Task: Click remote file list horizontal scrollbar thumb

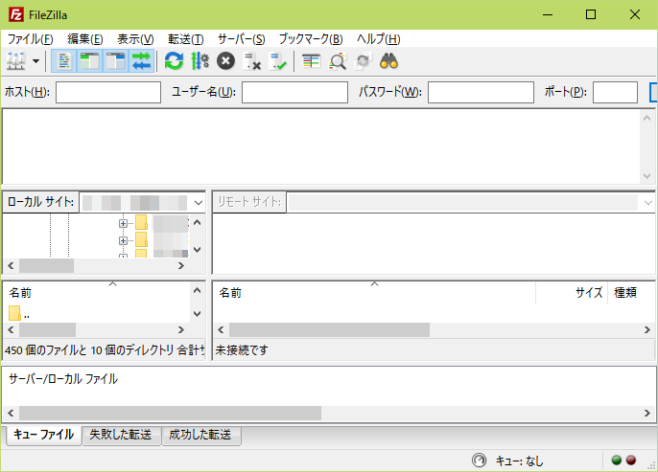Action: coord(329,330)
